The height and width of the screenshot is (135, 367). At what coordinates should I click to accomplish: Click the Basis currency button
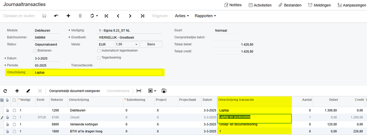pos(151,45)
